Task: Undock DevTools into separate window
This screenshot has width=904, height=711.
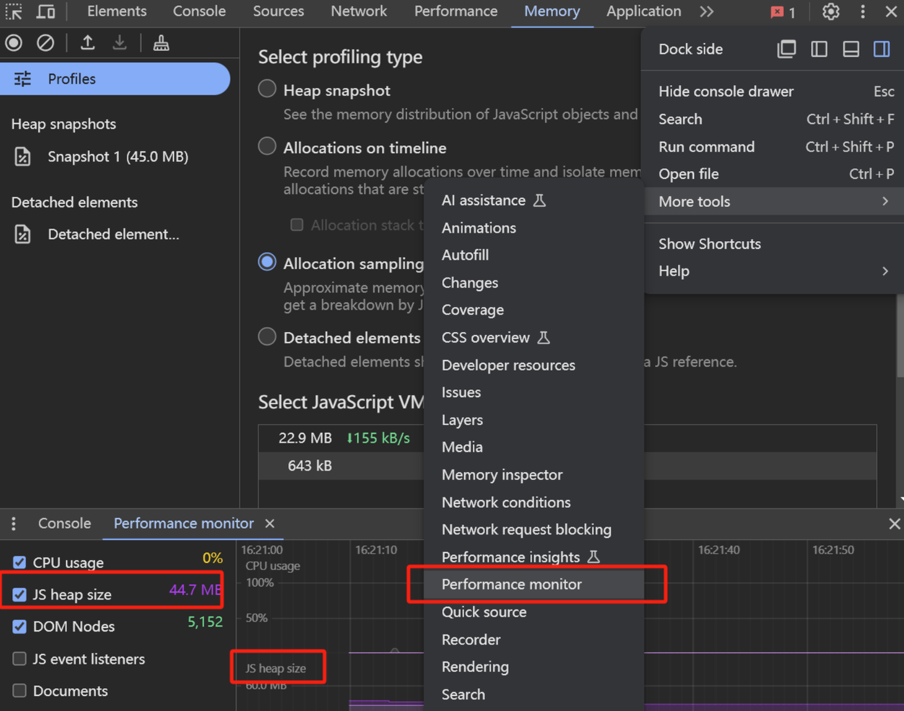Action: pos(787,49)
